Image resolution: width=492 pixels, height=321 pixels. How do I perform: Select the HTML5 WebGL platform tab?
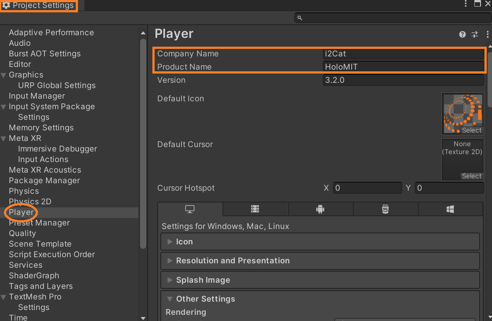(385, 210)
